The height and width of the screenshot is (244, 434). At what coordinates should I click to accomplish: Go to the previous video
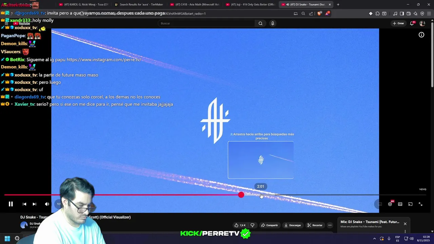tap(24, 204)
